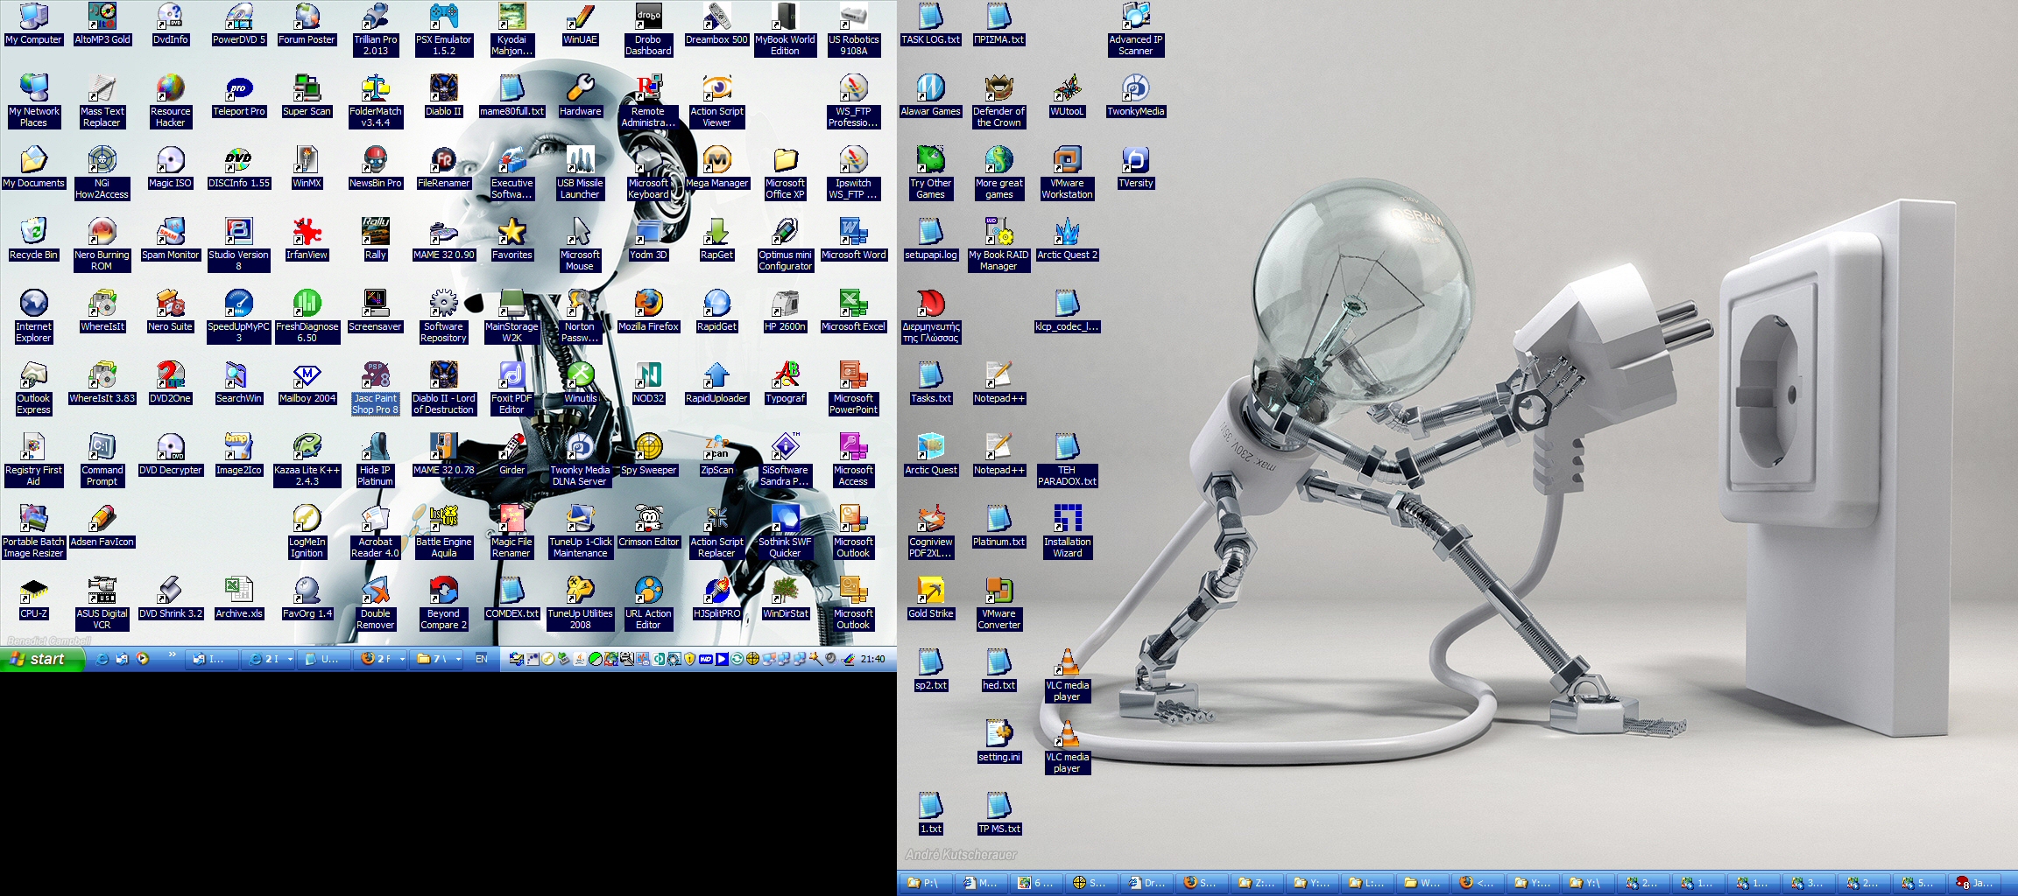Image resolution: width=2018 pixels, height=896 pixels.
Task: Launch Internet Explorer from Quick Launch
Action: (102, 659)
